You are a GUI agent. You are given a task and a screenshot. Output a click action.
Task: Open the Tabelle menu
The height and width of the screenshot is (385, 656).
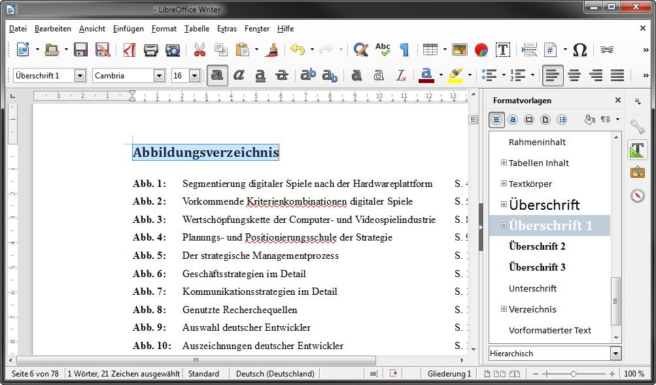pyautogui.click(x=198, y=29)
